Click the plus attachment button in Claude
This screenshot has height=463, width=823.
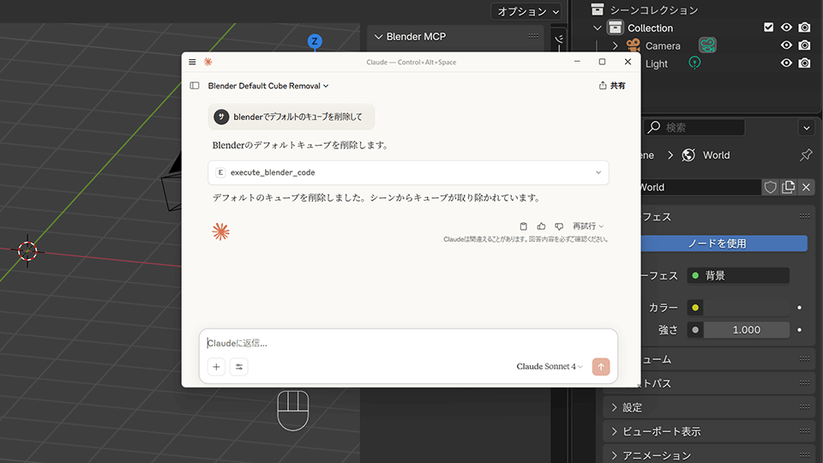(x=216, y=367)
